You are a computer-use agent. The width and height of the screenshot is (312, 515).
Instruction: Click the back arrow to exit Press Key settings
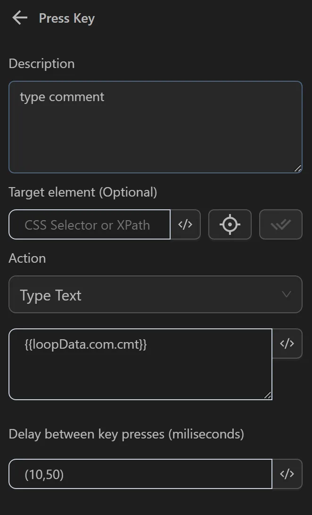(x=19, y=18)
